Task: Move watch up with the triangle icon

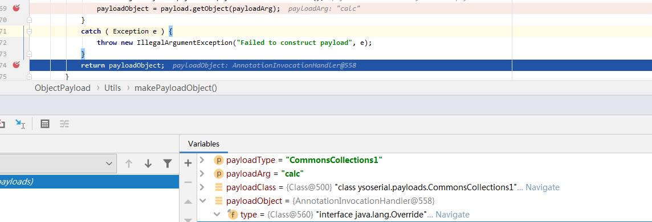Action: [x=188, y=202]
